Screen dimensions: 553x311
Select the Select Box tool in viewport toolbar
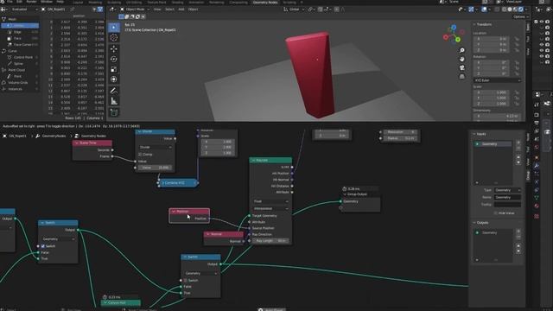pyautogui.click(x=113, y=27)
